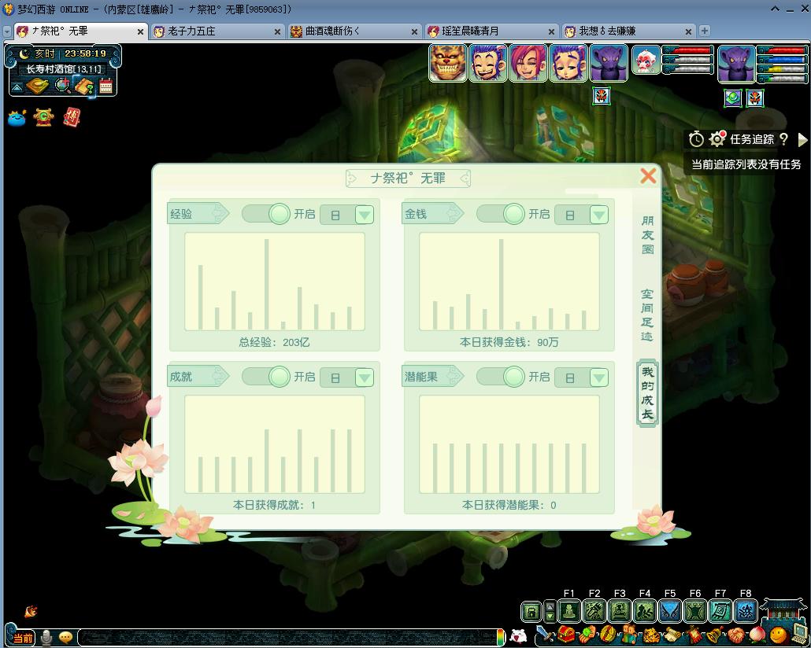Viewport: 811px width, 648px height.
Task: Open the tiger head pet icon
Action: (651, 635)
